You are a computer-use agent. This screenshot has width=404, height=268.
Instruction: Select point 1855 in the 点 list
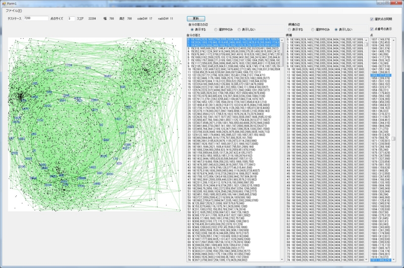[x=381, y=93]
